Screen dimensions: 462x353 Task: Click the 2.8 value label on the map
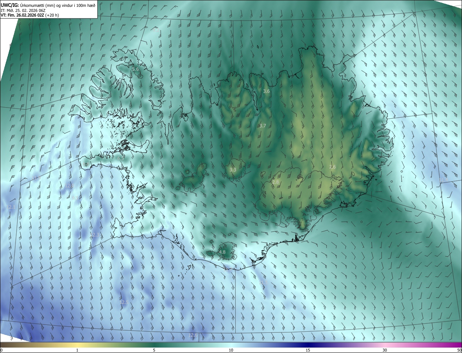(x=275, y=182)
